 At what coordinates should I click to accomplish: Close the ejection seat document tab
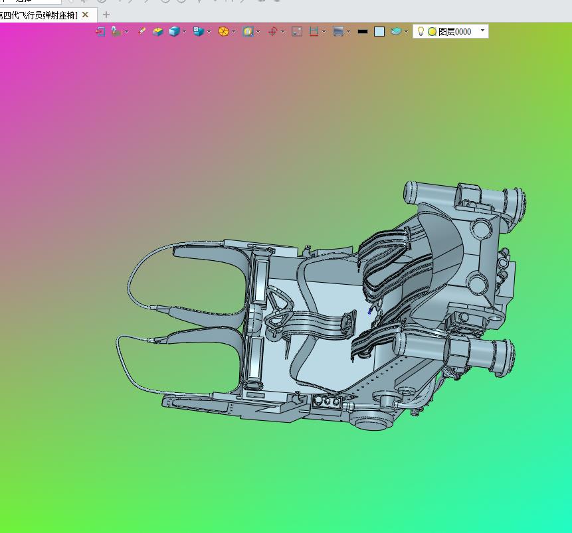coord(85,15)
